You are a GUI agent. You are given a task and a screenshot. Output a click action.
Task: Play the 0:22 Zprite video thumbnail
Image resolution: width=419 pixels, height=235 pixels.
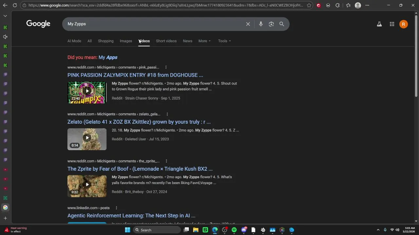pyautogui.click(x=87, y=186)
